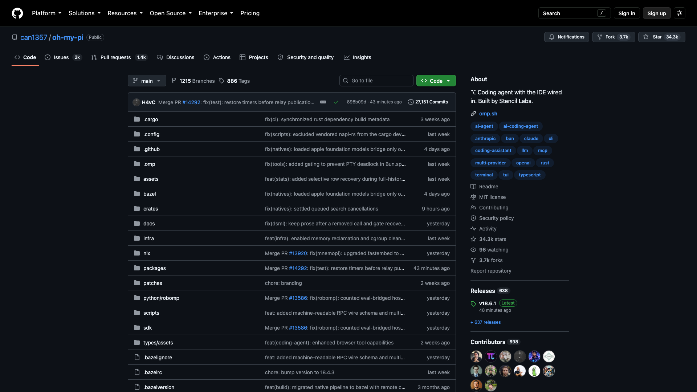Screen dimensions: 697x392
Task: Click the Star icon for the repository
Action: click(646, 37)
